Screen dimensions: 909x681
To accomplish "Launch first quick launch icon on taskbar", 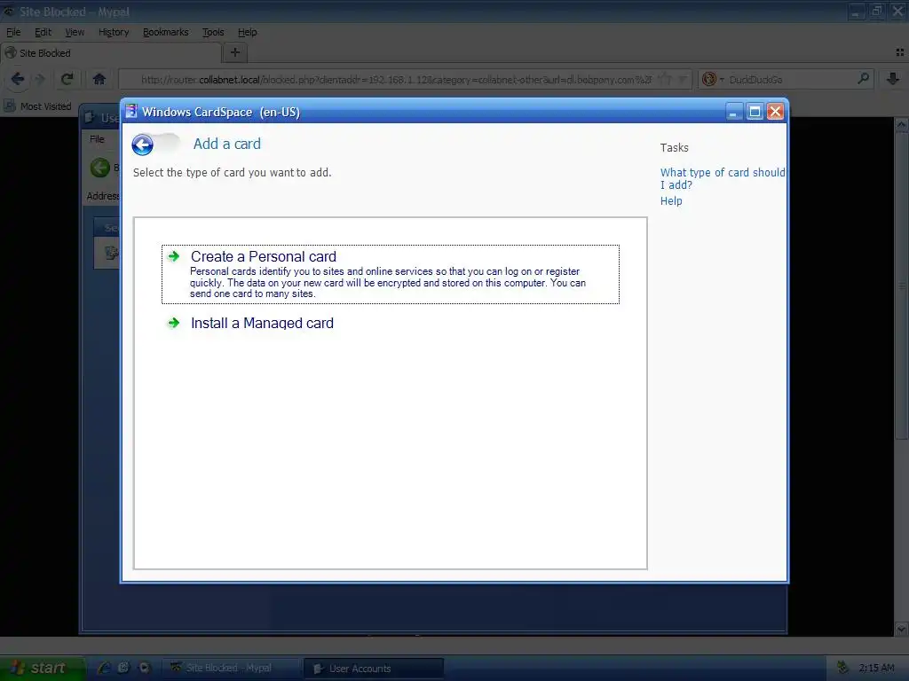I will coord(104,668).
